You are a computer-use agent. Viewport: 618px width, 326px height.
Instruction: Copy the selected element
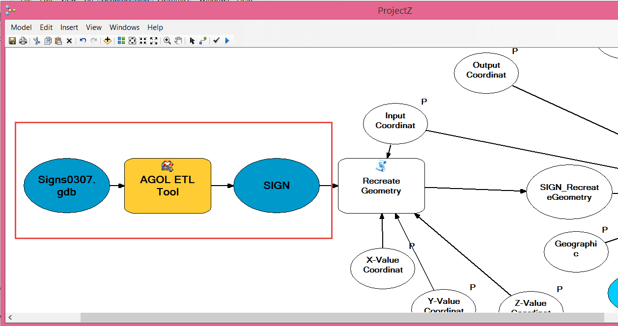tap(48, 41)
